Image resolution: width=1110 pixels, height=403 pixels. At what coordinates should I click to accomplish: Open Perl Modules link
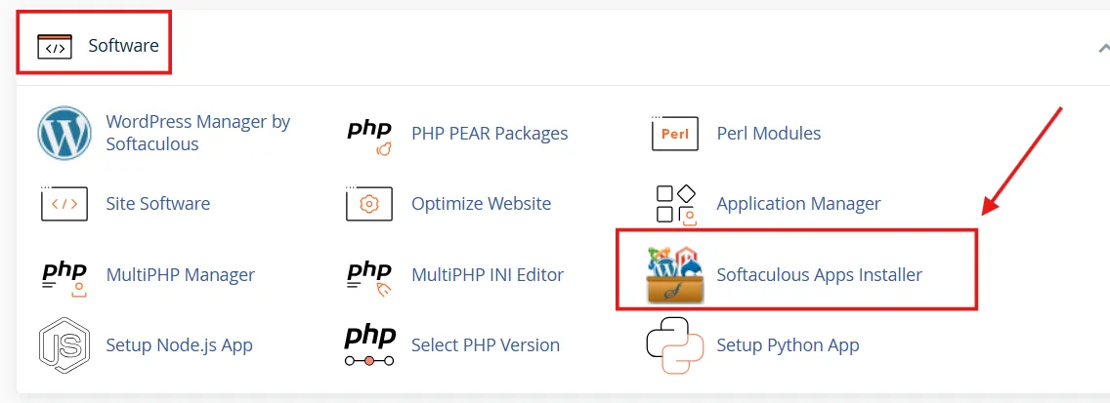[x=769, y=133]
